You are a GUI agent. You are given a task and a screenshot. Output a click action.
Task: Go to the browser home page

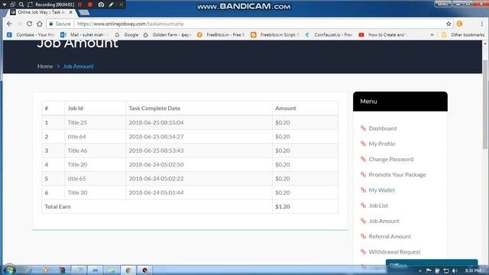point(40,24)
